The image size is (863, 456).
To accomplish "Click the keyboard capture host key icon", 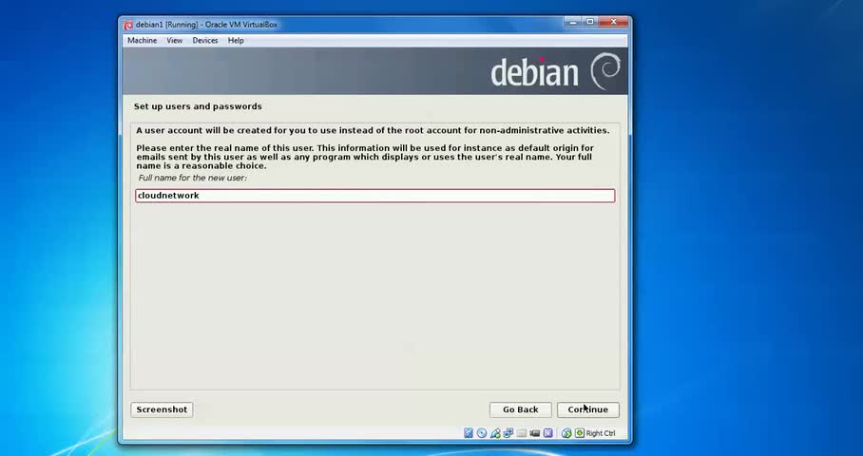I will coord(580,433).
